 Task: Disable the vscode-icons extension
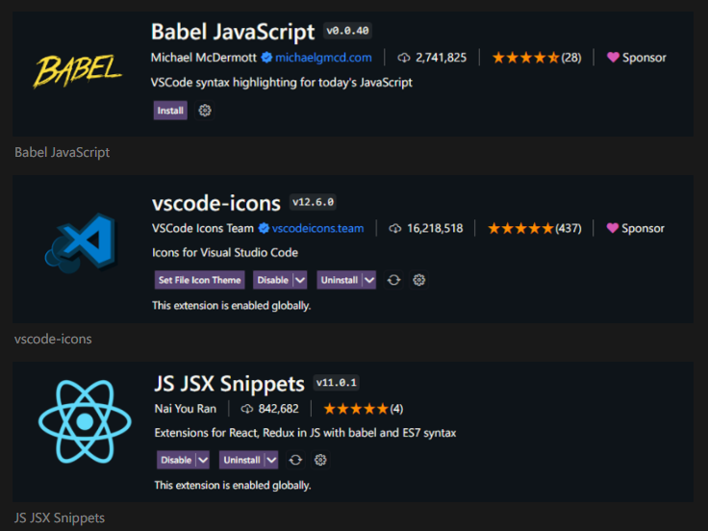point(273,280)
